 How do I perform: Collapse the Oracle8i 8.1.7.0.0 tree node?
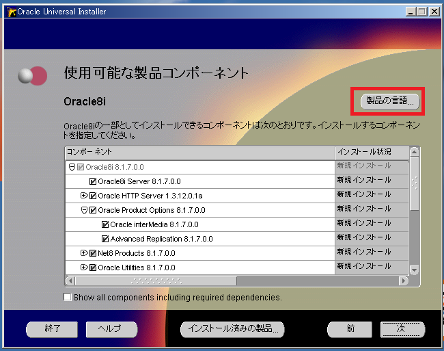(x=72, y=167)
